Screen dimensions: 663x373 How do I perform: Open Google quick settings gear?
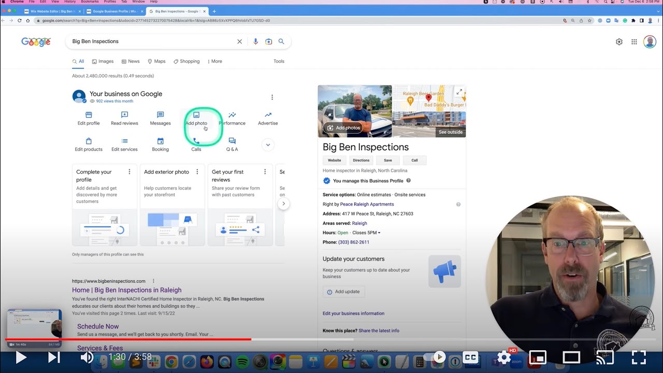click(619, 42)
